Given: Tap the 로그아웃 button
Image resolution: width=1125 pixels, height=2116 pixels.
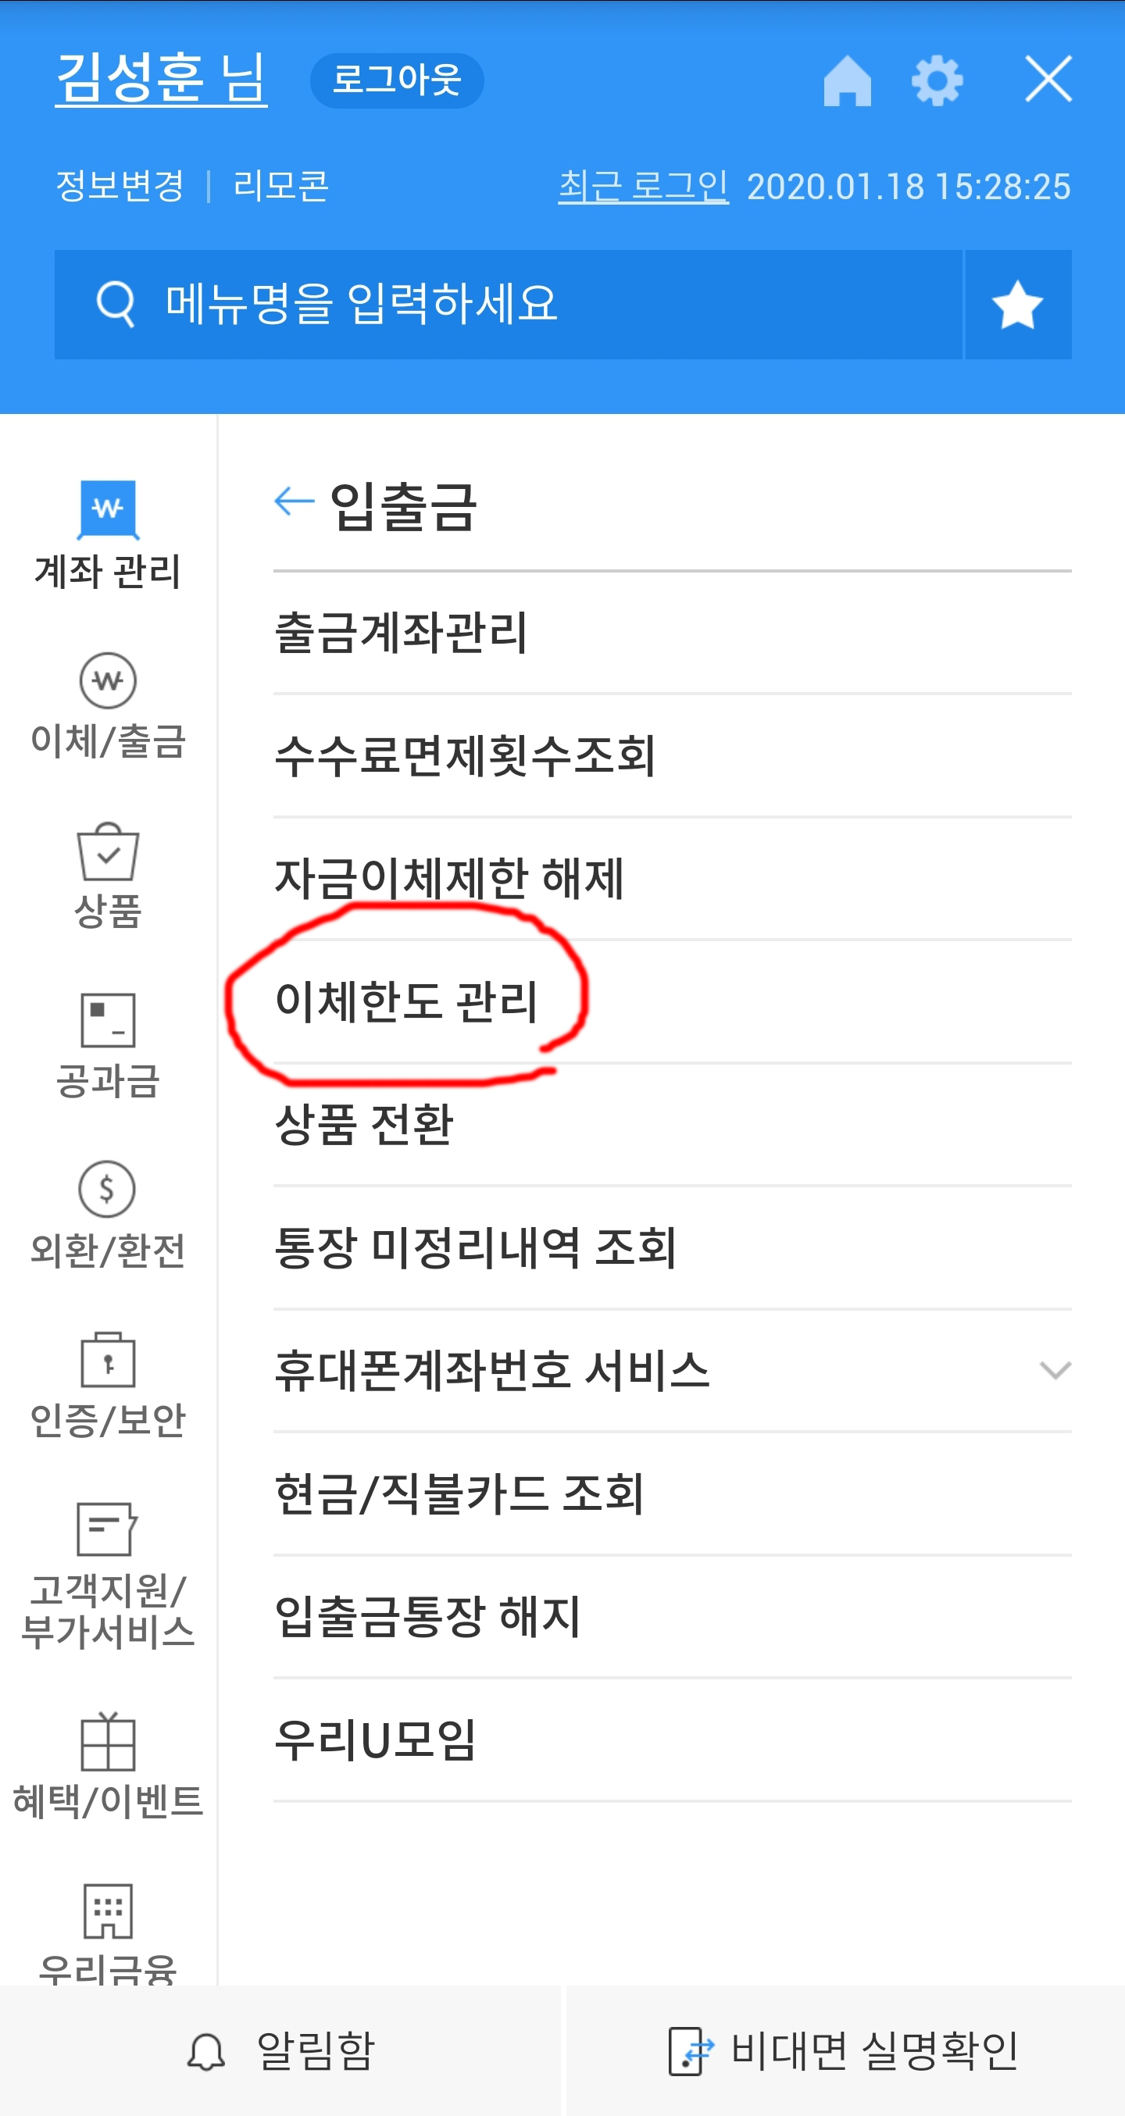Looking at the screenshot, I should pos(397,80).
